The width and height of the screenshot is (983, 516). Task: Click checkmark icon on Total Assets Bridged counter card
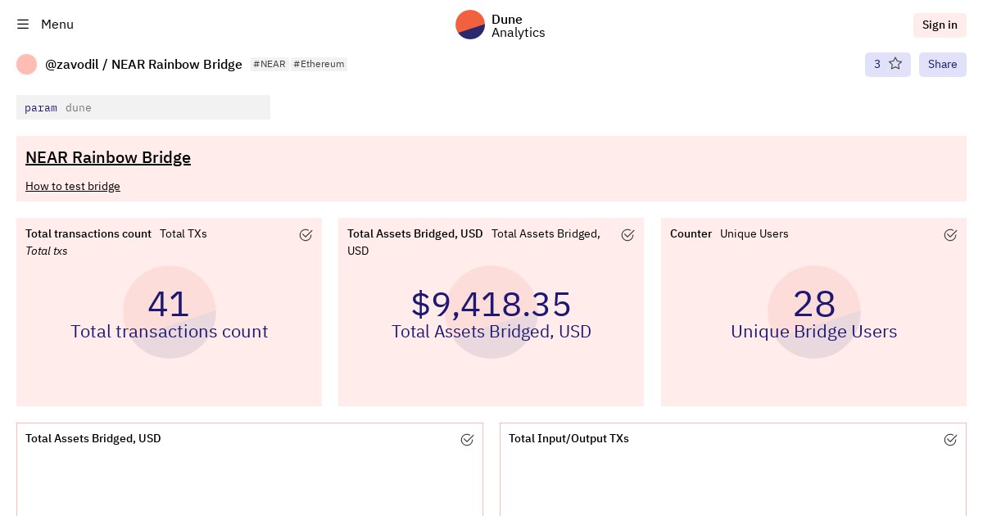(x=627, y=235)
